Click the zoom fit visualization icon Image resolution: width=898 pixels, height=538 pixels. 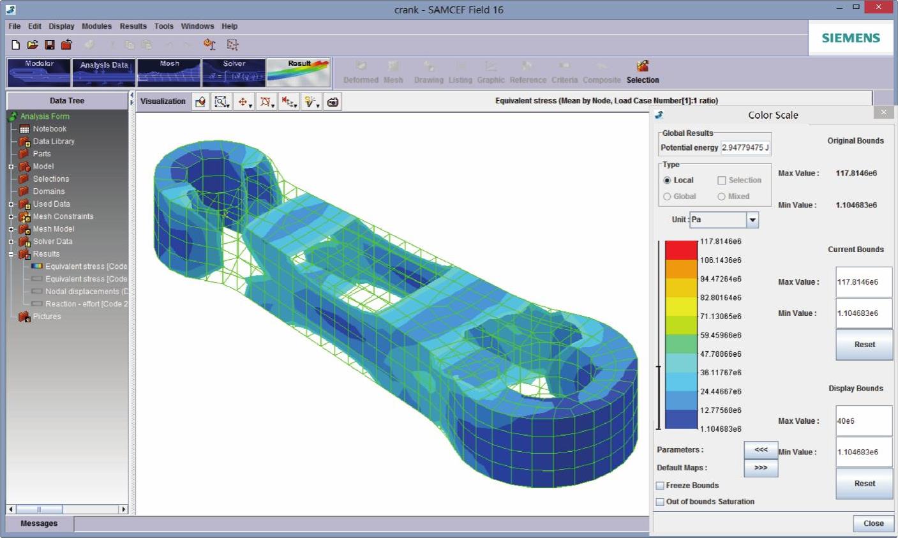point(221,101)
